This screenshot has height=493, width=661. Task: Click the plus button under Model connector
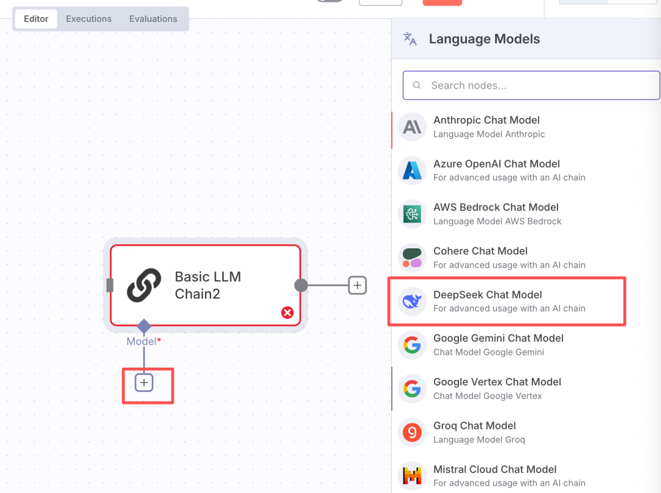(144, 383)
